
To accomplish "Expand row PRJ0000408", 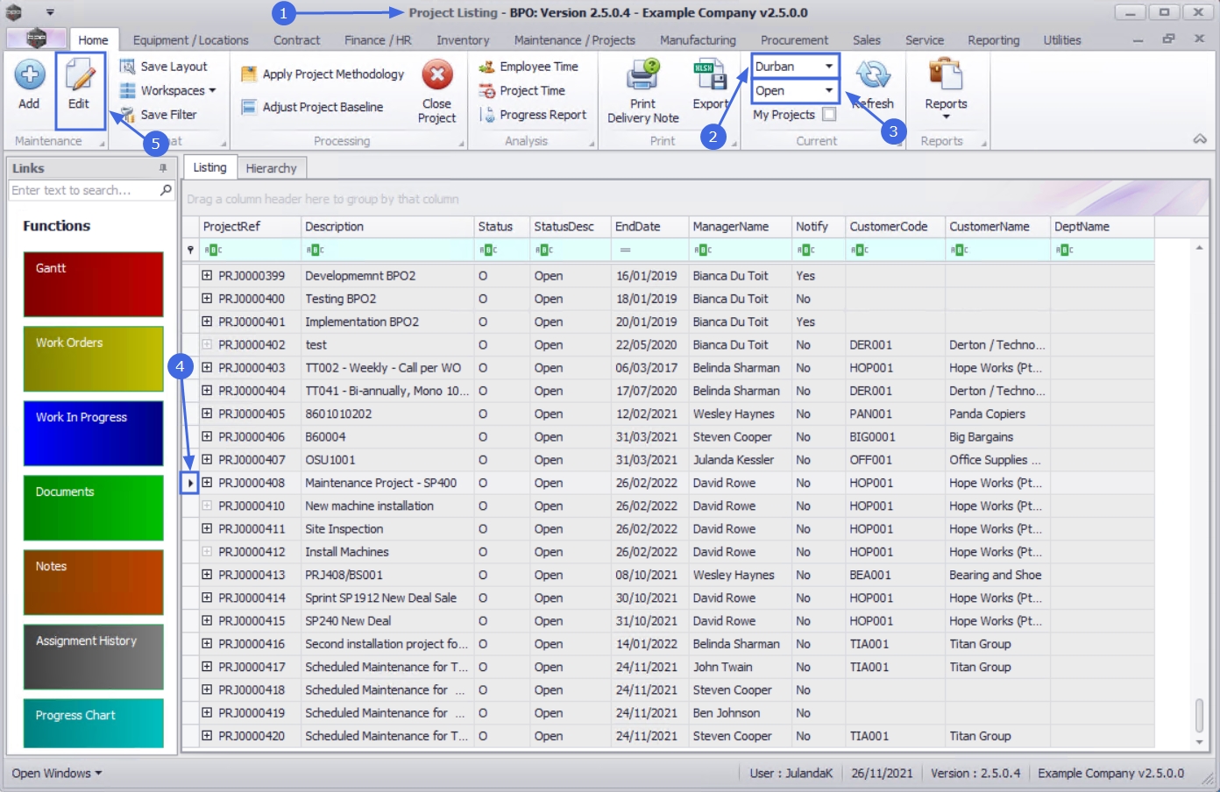I will click(x=207, y=482).
